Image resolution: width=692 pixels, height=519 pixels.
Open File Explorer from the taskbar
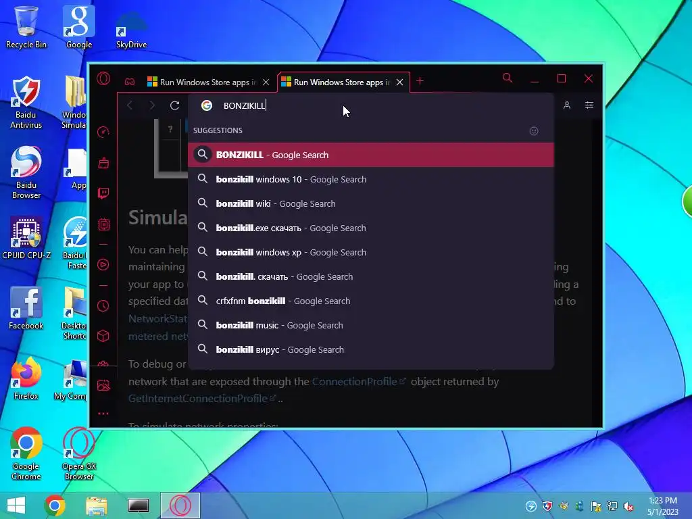click(x=96, y=505)
